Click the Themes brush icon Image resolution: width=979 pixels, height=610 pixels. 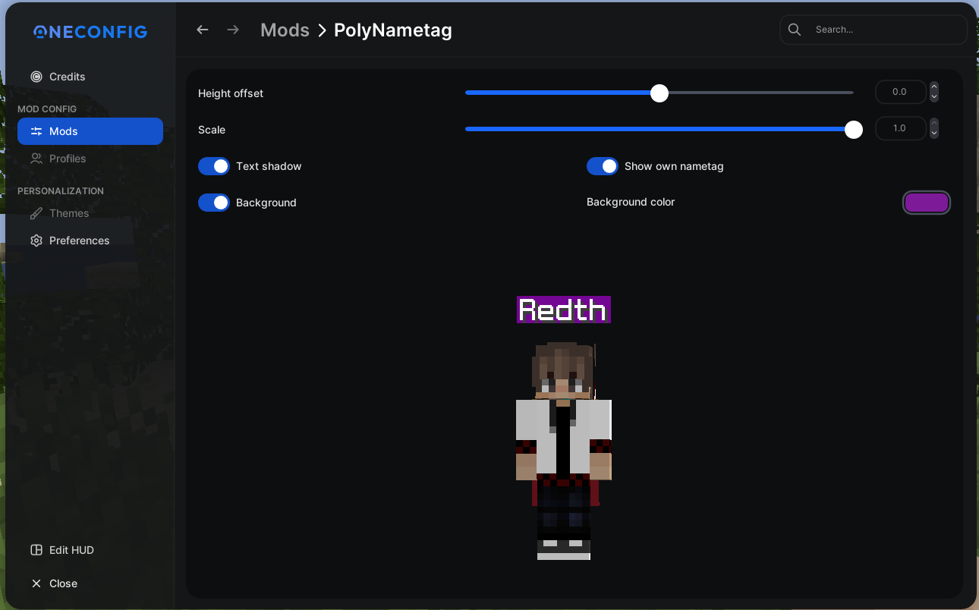click(36, 213)
